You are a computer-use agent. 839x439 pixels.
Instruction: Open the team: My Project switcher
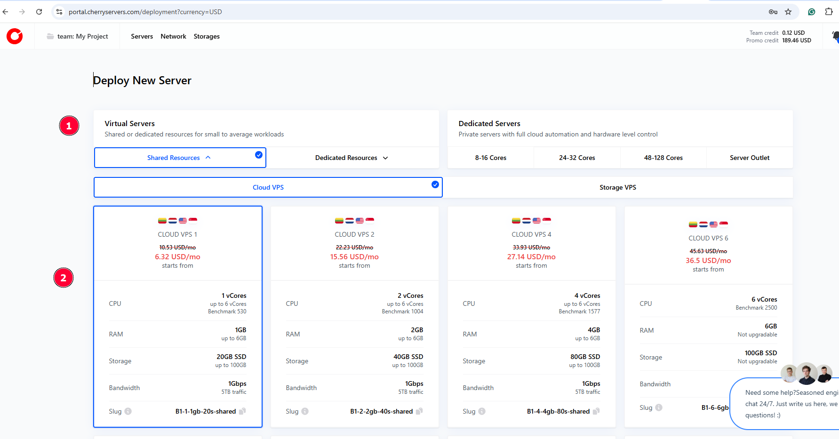click(78, 36)
